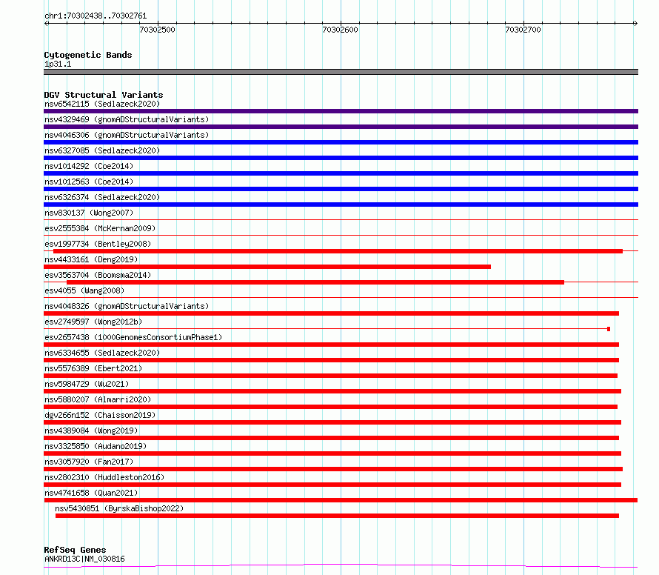Click the 70302600 ruler position label
659x575 pixels.
(x=340, y=30)
